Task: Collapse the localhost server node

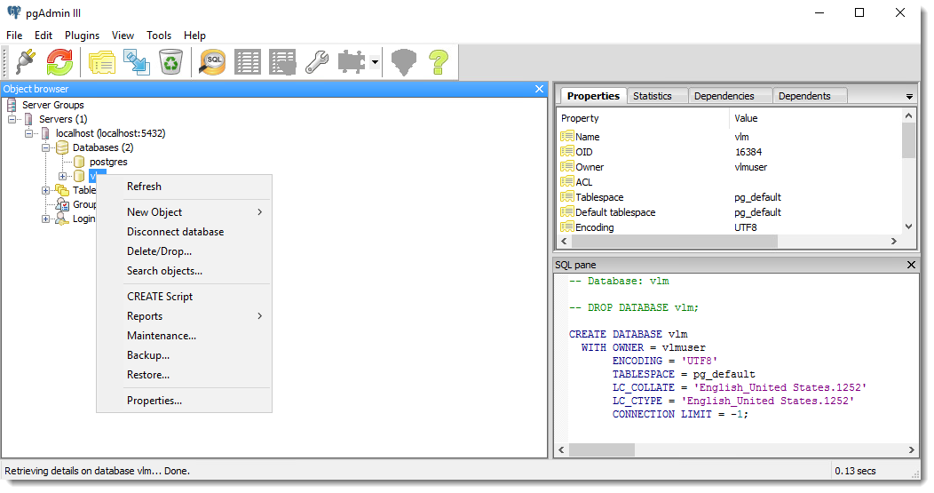Action: point(28,133)
